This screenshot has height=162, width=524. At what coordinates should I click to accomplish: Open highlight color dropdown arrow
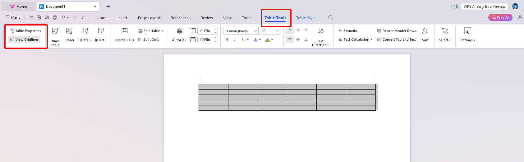pos(272,39)
